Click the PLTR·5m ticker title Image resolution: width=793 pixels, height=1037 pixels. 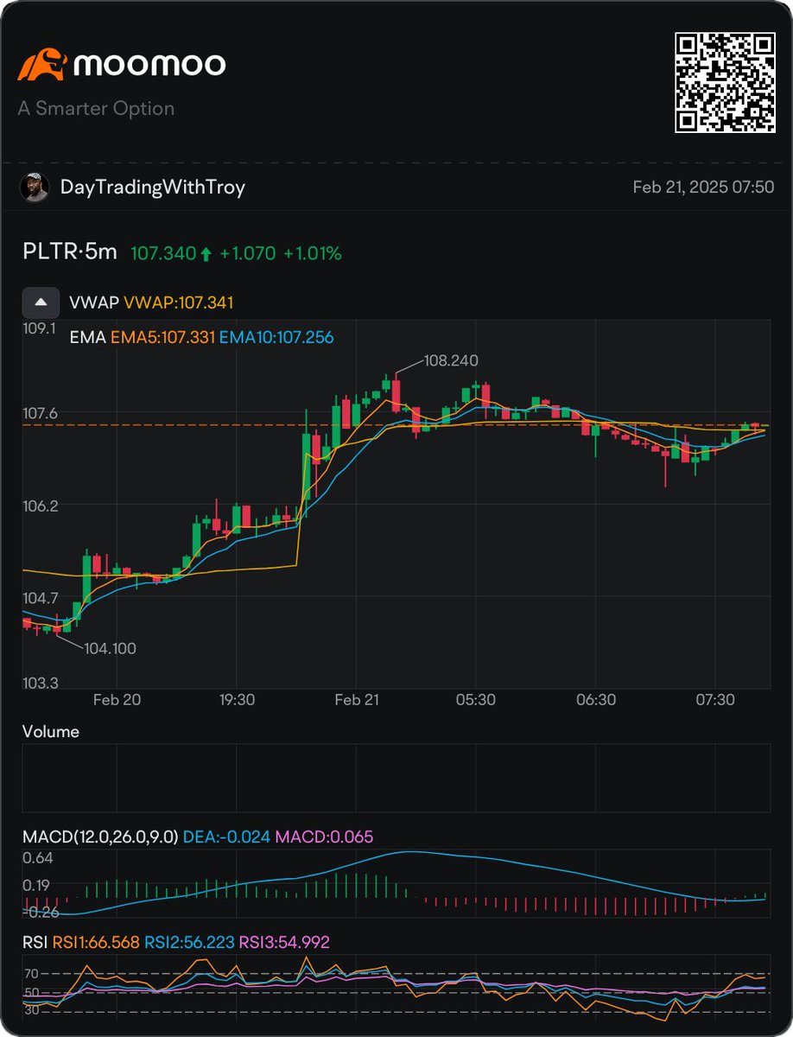69,253
